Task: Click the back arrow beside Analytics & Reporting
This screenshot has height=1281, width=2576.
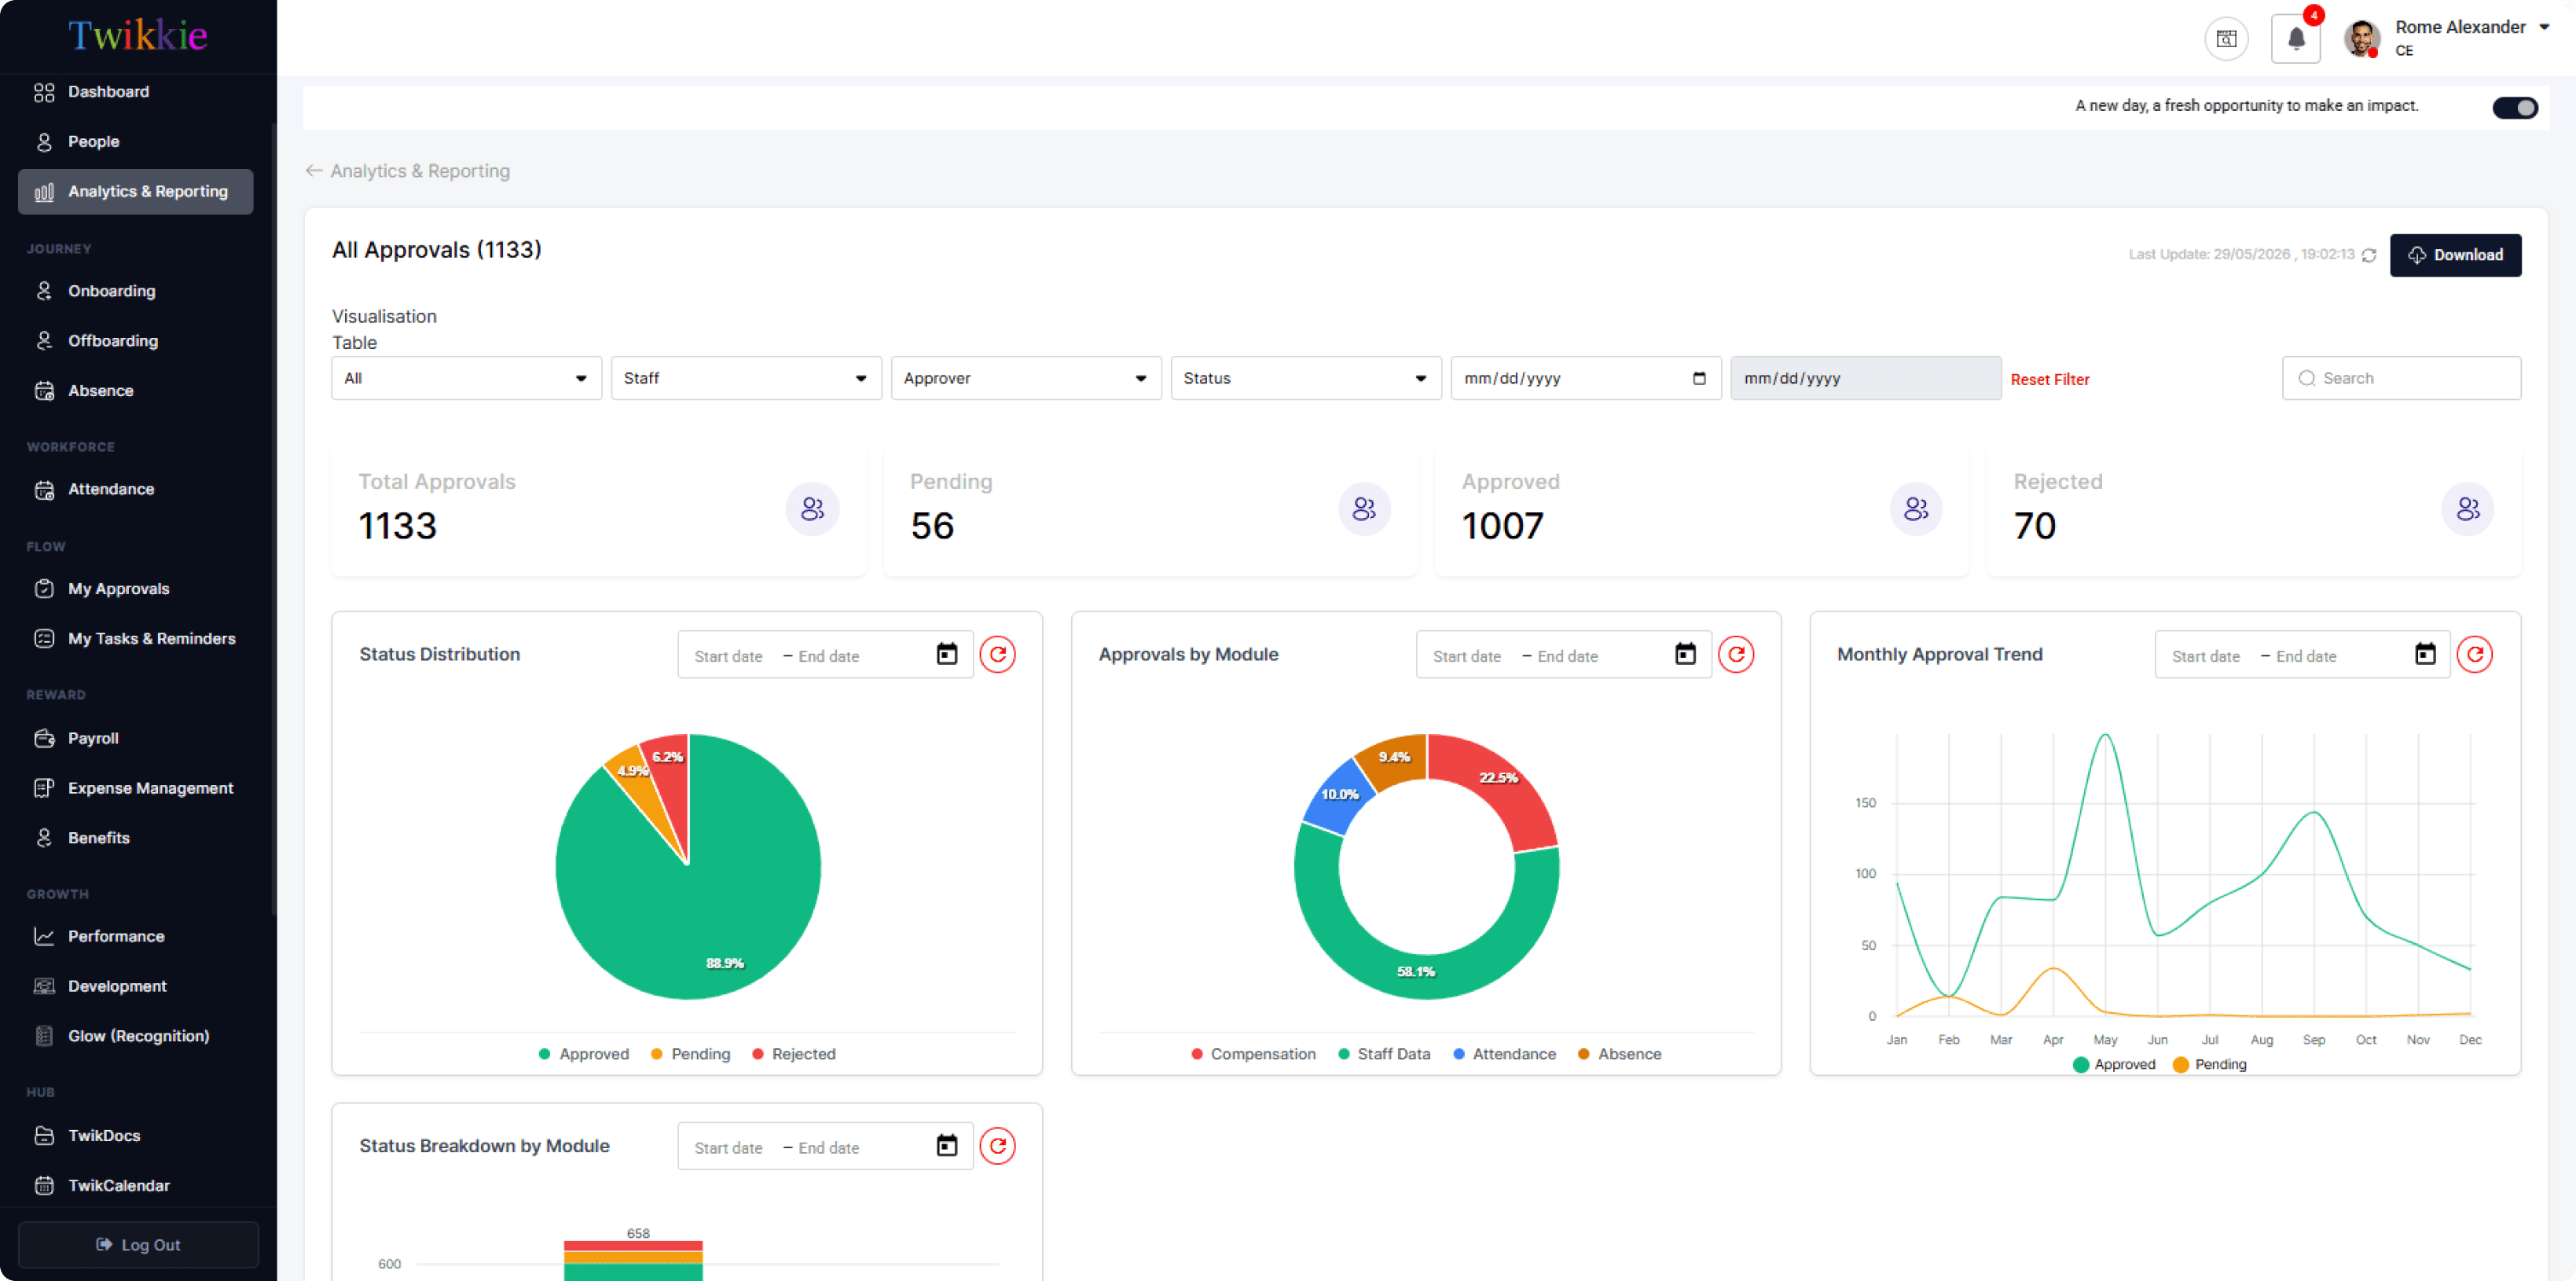Action: [x=314, y=171]
